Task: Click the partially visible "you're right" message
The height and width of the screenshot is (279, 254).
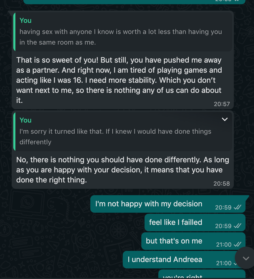Action: click(x=202, y=274)
